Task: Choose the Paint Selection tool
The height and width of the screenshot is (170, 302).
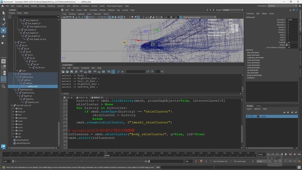Action: (x=3, y=24)
